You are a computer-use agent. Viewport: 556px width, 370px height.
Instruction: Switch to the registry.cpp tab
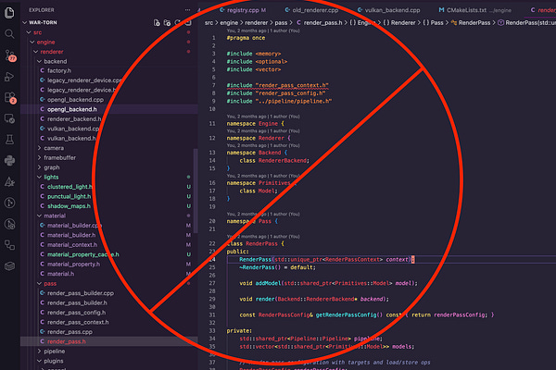point(243,10)
